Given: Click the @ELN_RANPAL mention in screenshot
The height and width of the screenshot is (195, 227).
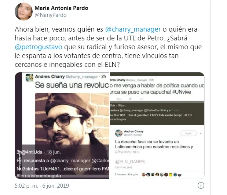Looking at the screenshot, I should point(131,162).
